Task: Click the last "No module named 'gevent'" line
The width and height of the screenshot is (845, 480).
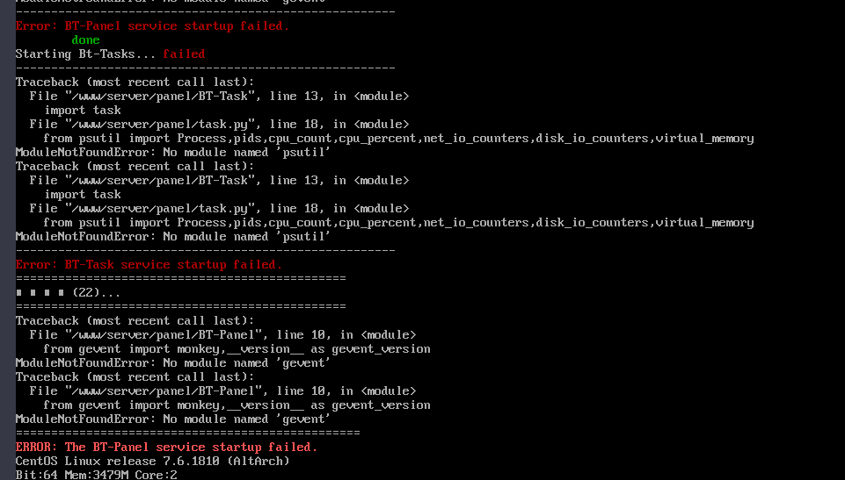Action: click(x=173, y=419)
